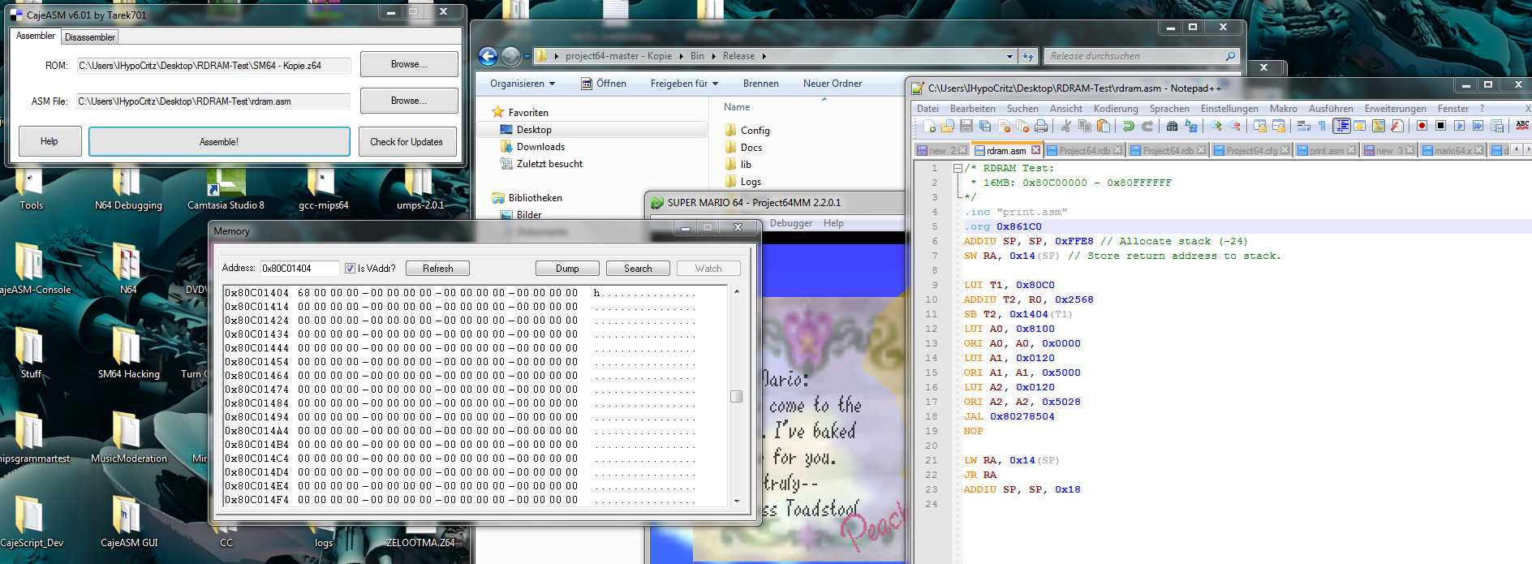Screen dimensions: 1532x564
Task: Click the Memory window scroll down arrow
Action: 737,501
